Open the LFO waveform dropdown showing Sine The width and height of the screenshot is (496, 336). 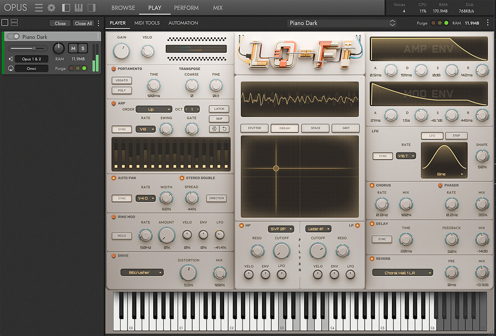444,174
